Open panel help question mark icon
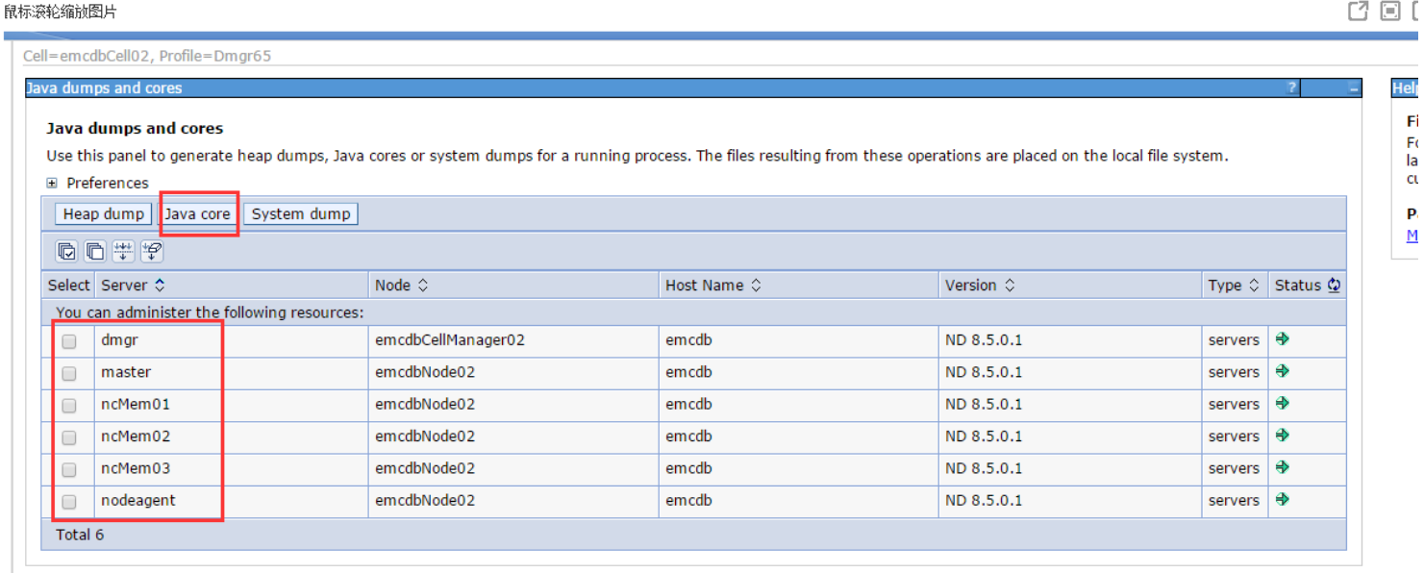Image resolution: width=1424 pixels, height=573 pixels. [x=1291, y=87]
